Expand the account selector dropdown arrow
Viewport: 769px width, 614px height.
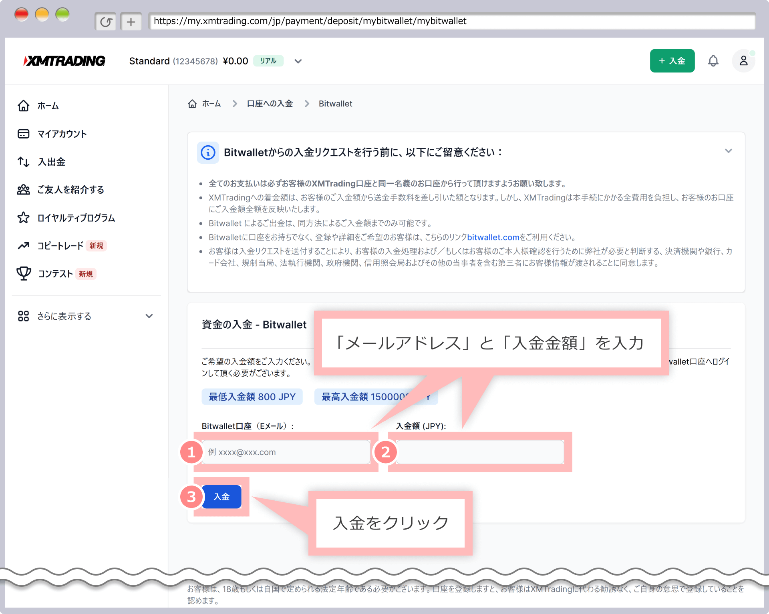(298, 61)
